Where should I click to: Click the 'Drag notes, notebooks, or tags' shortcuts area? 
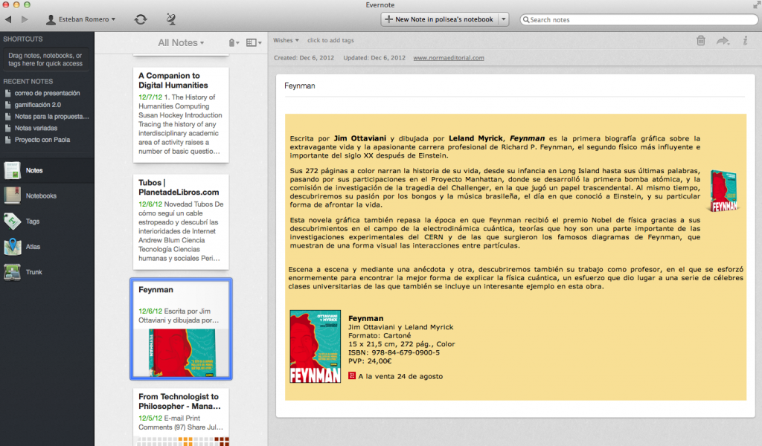click(45, 59)
